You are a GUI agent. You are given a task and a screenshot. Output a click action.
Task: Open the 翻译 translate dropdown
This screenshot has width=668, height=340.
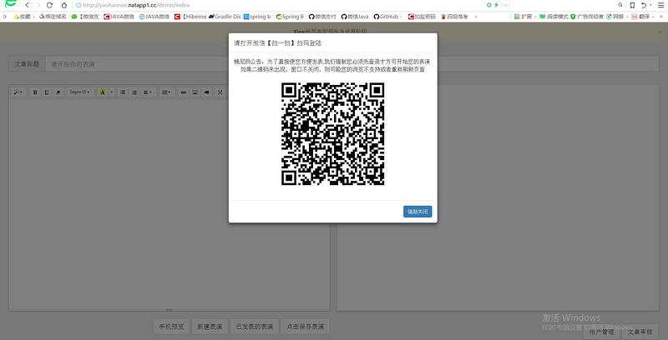642,17
